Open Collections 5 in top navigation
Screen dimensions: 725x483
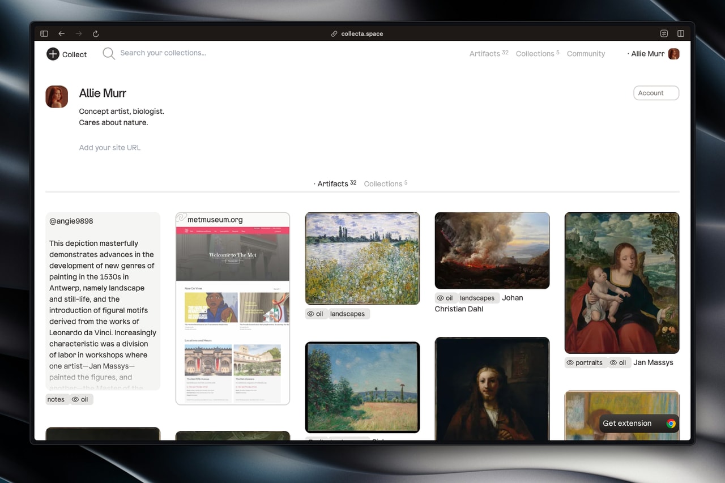click(538, 54)
